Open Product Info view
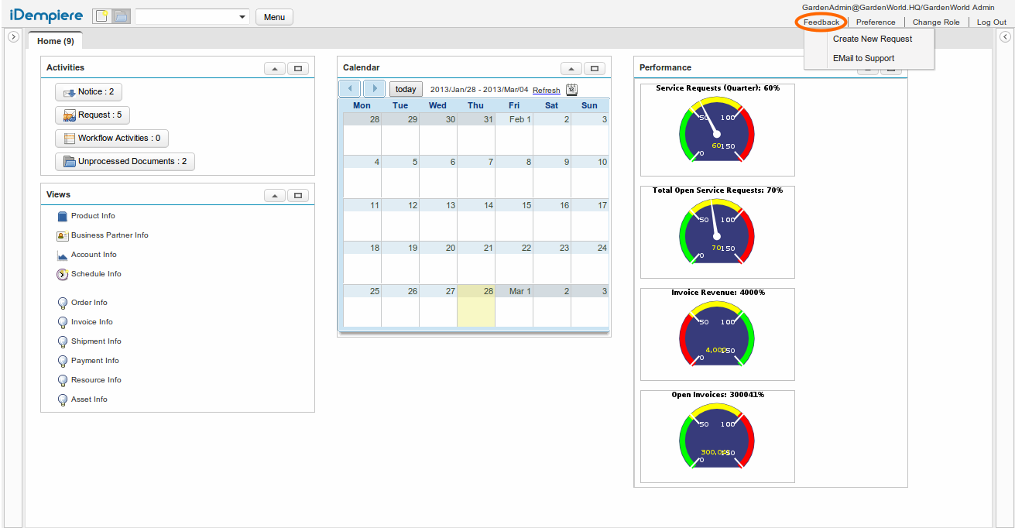This screenshot has width=1015, height=528. [92, 216]
